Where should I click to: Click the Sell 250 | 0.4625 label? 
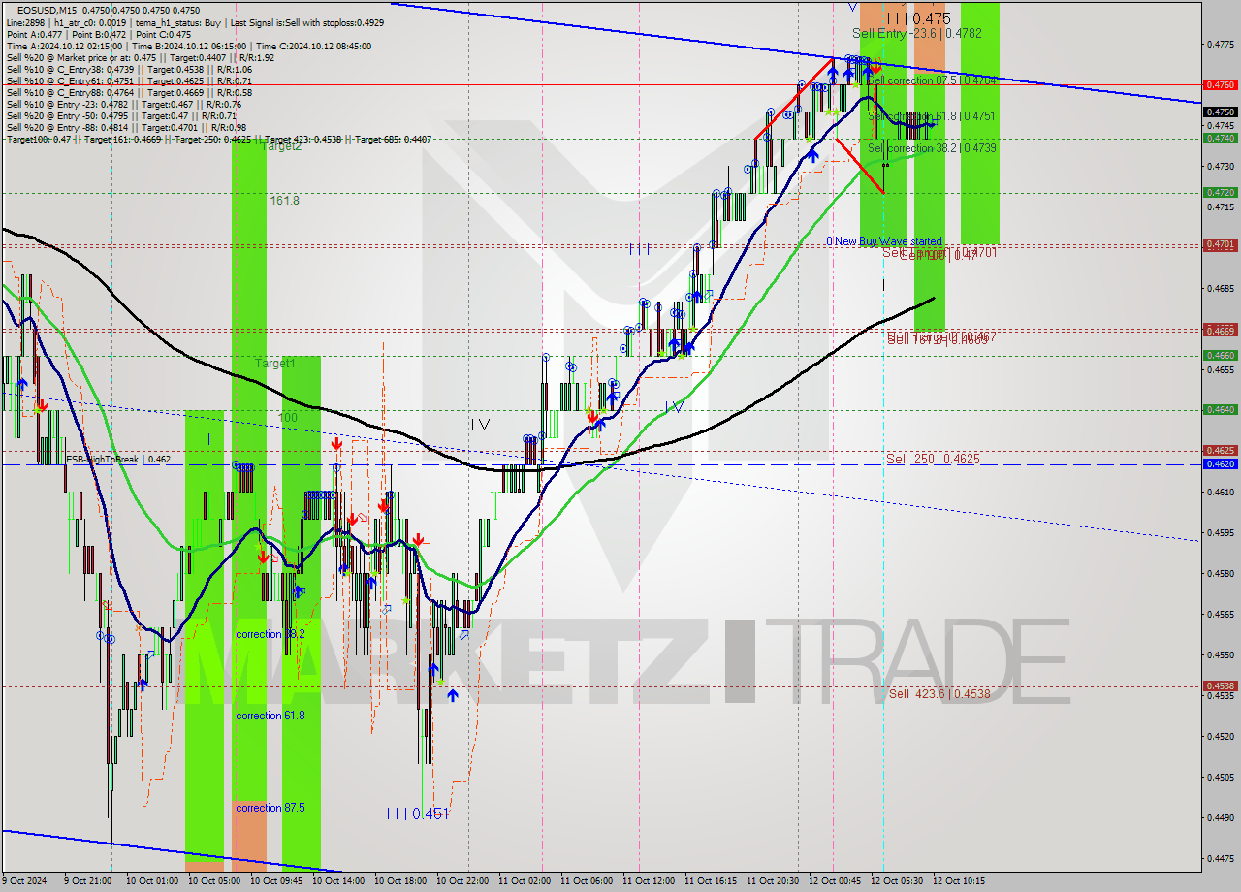[933, 459]
